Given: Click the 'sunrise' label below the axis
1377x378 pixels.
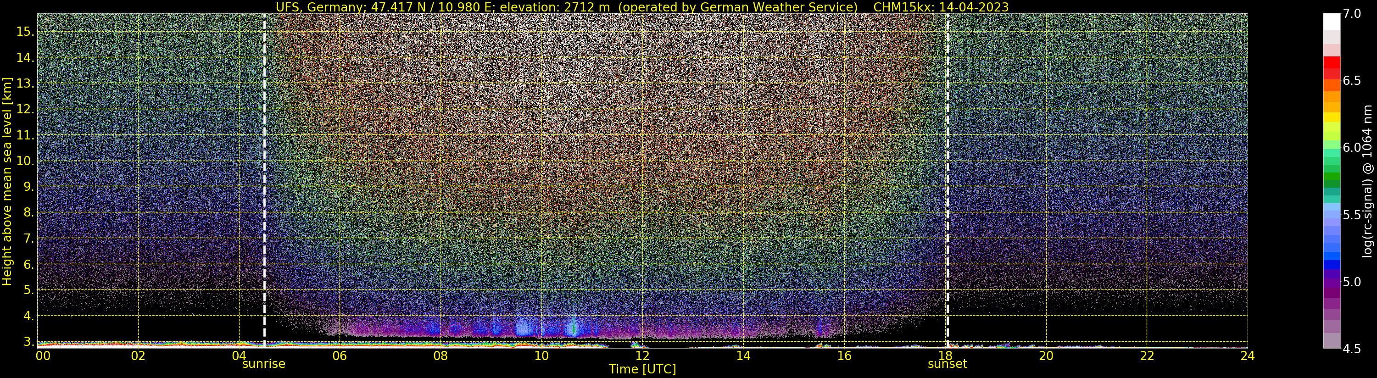Looking at the screenshot, I should pyautogui.click(x=263, y=364).
